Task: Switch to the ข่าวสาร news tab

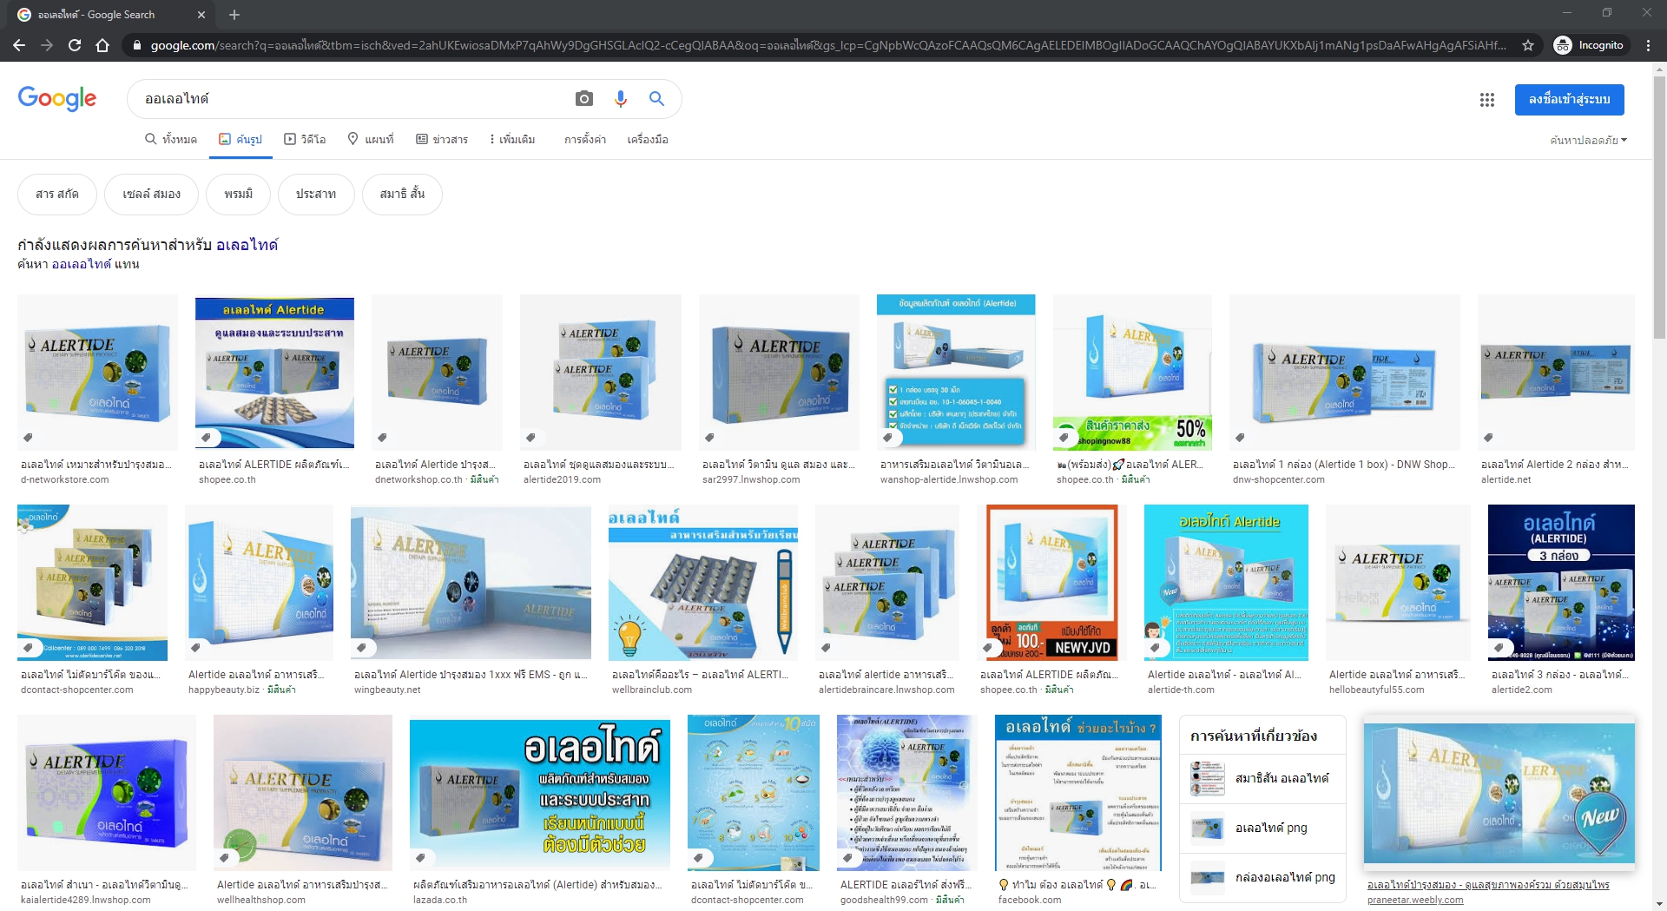Action: click(x=442, y=140)
